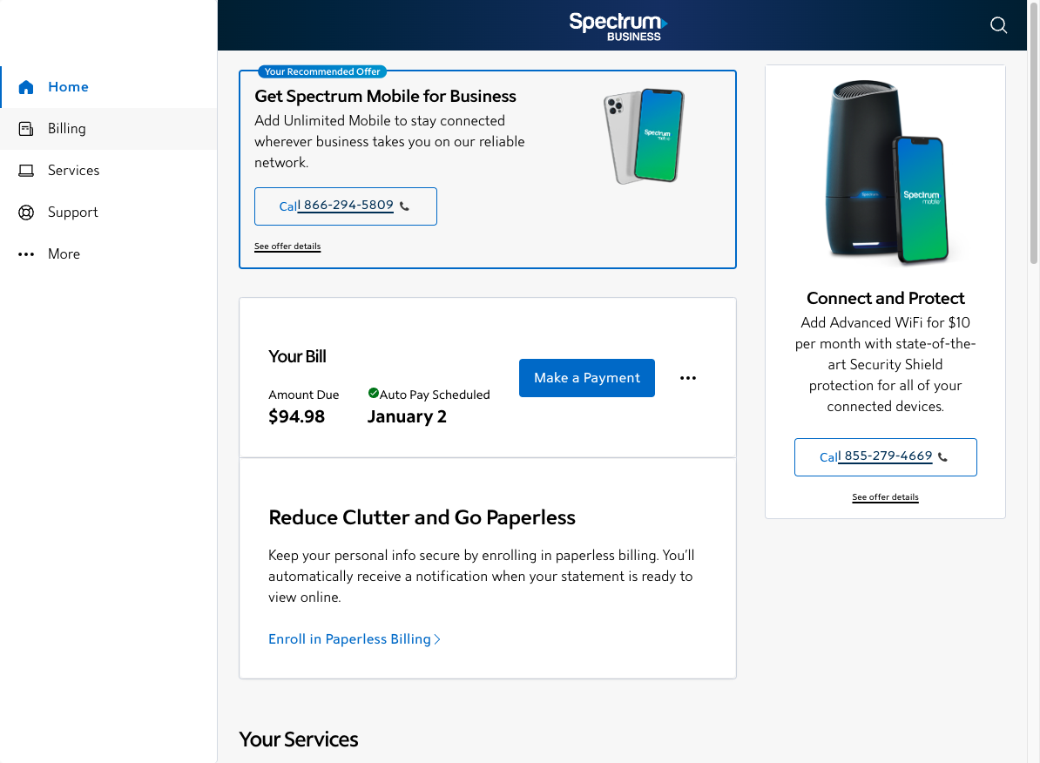The image size is (1040, 763).
Task: Call 866-294-5809 for Spectrum Mobile offer
Action: 346,206
